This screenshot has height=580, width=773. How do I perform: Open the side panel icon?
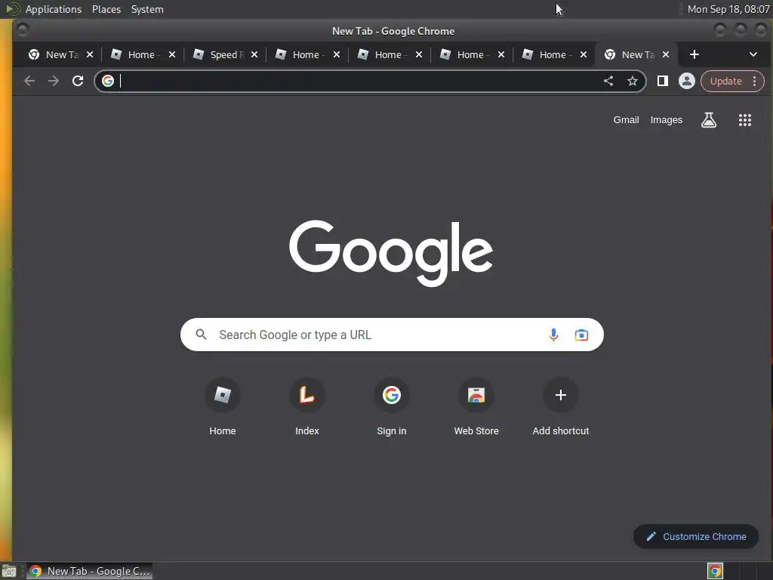[663, 81]
